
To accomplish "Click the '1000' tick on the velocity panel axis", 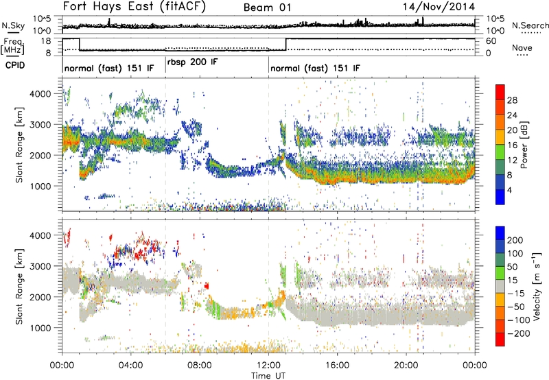I will (x=40, y=328).
